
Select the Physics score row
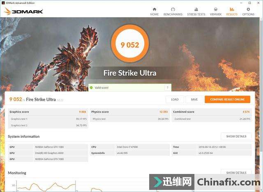pos(130,112)
